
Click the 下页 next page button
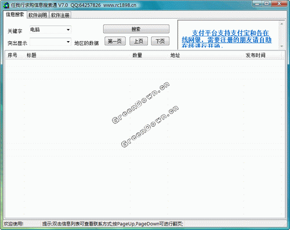tap(160, 41)
